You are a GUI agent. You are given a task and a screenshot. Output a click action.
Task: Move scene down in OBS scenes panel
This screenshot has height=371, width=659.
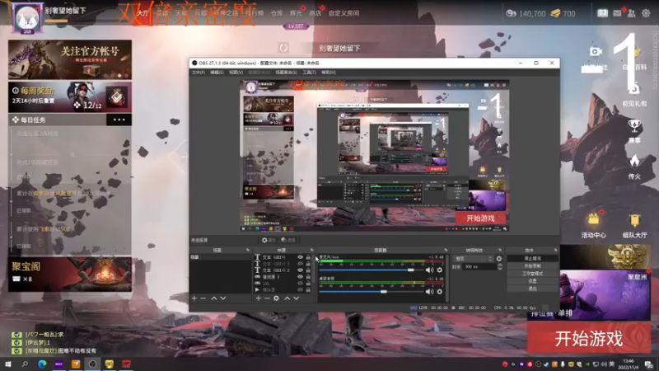223,298
